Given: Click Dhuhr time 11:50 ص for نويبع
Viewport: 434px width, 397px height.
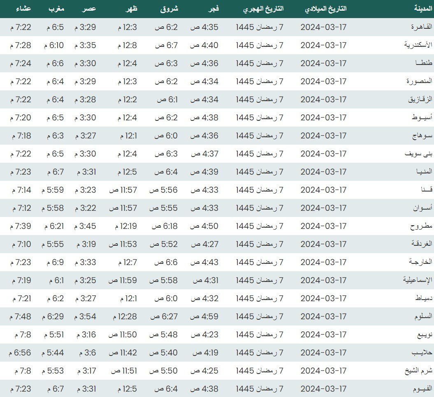Looking at the screenshot, I should [x=123, y=335].
